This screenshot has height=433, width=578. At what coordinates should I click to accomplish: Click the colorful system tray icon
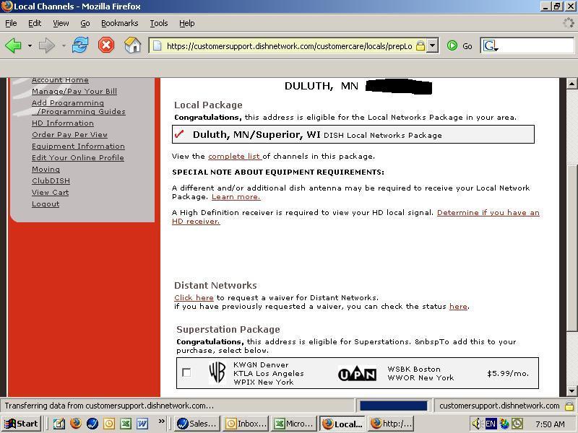tap(504, 424)
